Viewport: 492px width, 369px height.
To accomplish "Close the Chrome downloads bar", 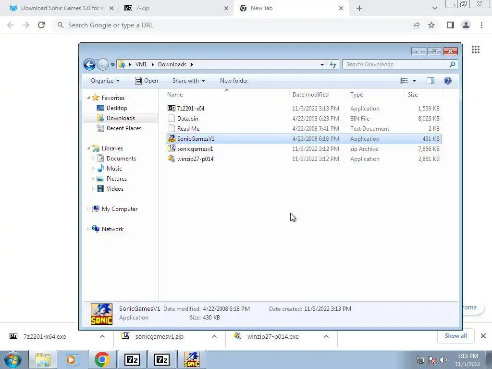I will pos(483,336).
